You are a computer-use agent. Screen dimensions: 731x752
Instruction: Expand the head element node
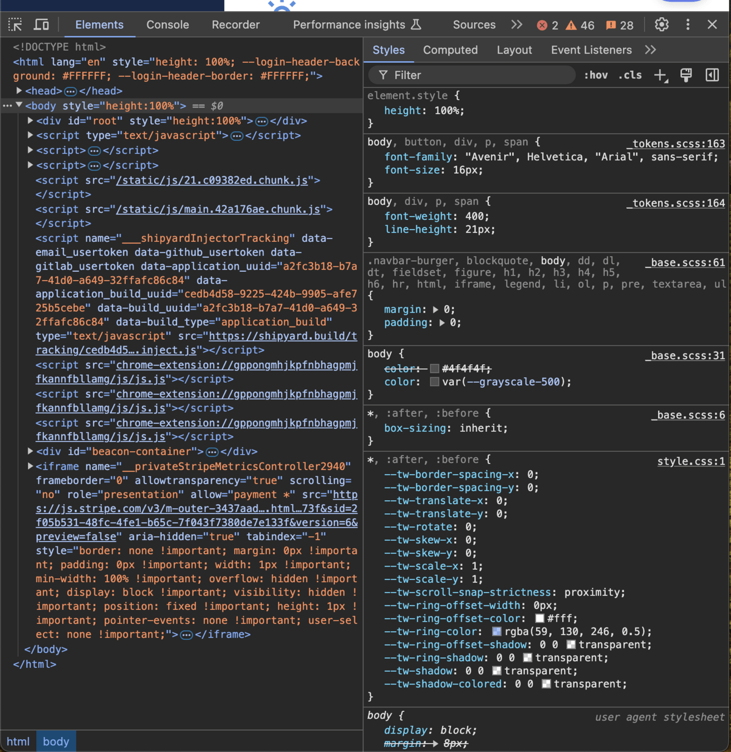click(x=19, y=90)
